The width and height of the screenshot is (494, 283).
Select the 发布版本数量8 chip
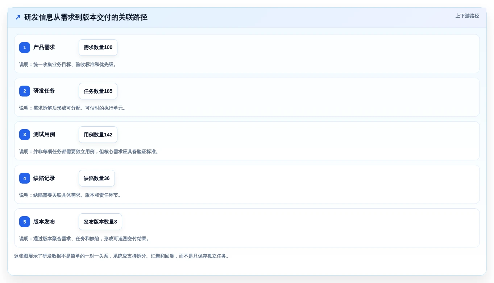[100, 222]
